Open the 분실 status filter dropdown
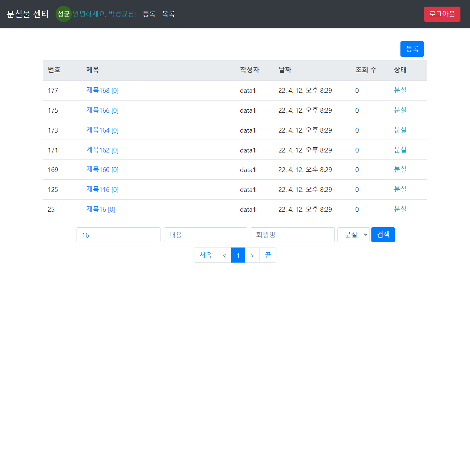The width and height of the screenshot is (470, 474). [x=353, y=235]
